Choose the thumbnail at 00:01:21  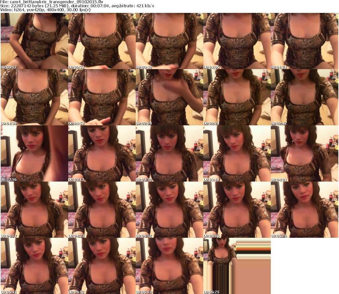[305, 41]
